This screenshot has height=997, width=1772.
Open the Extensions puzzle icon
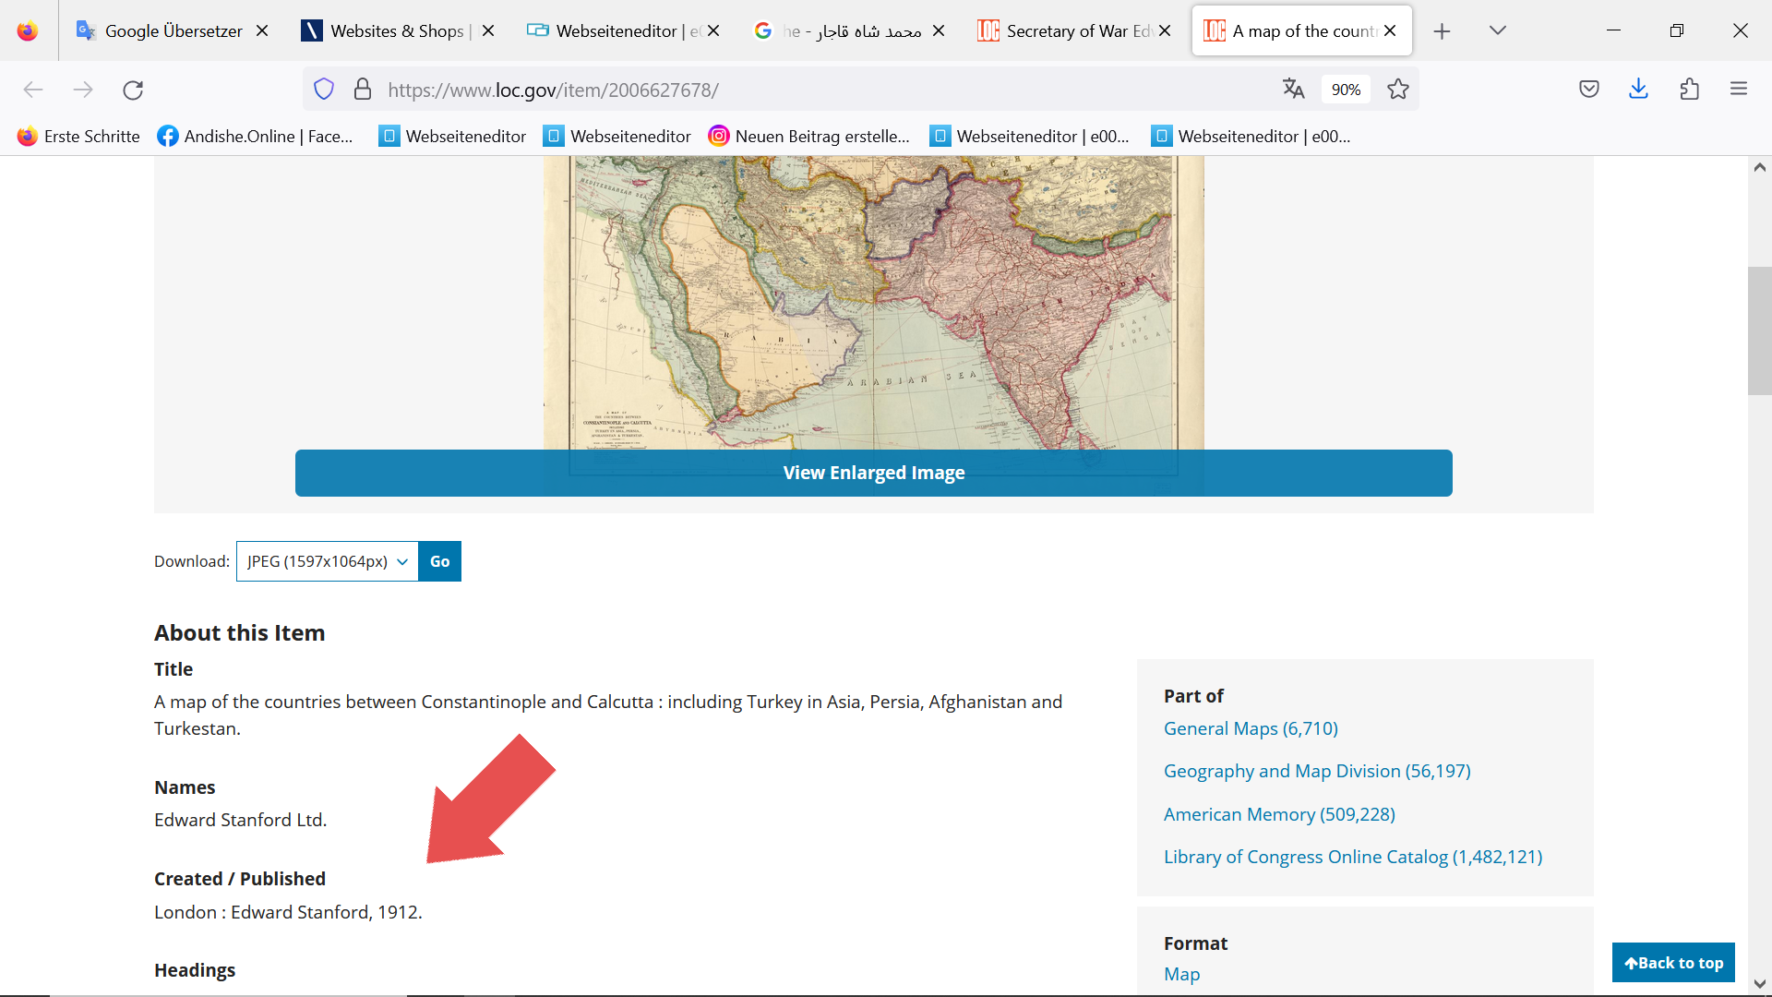tap(1689, 89)
